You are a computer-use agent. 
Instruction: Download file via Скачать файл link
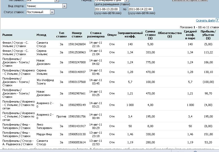205,20
